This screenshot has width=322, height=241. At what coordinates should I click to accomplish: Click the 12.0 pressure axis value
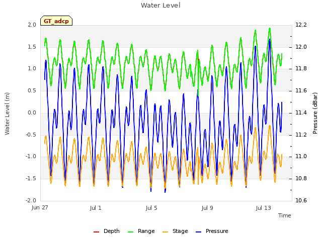click(x=301, y=47)
